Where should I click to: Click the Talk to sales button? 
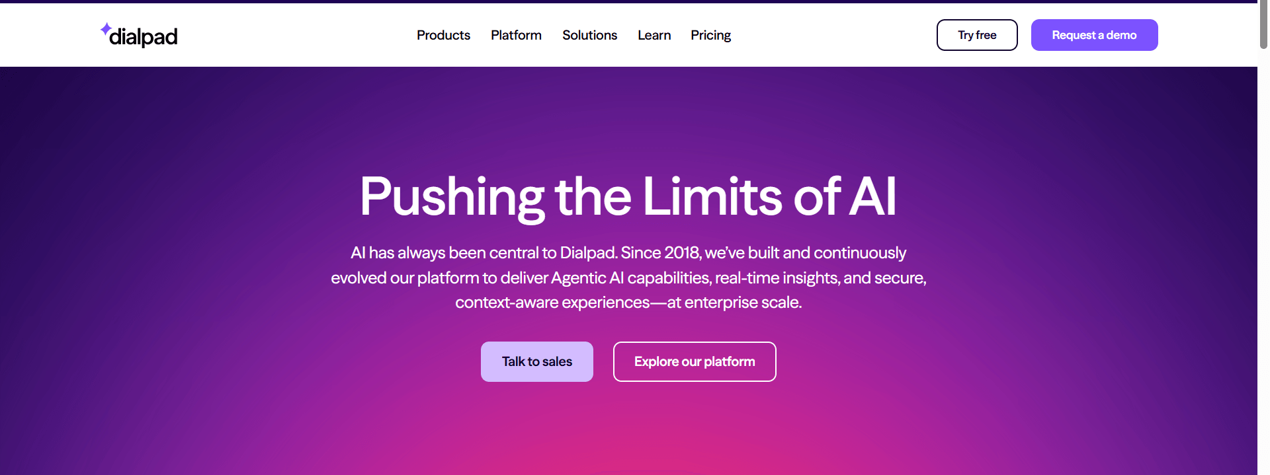coord(537,361)
